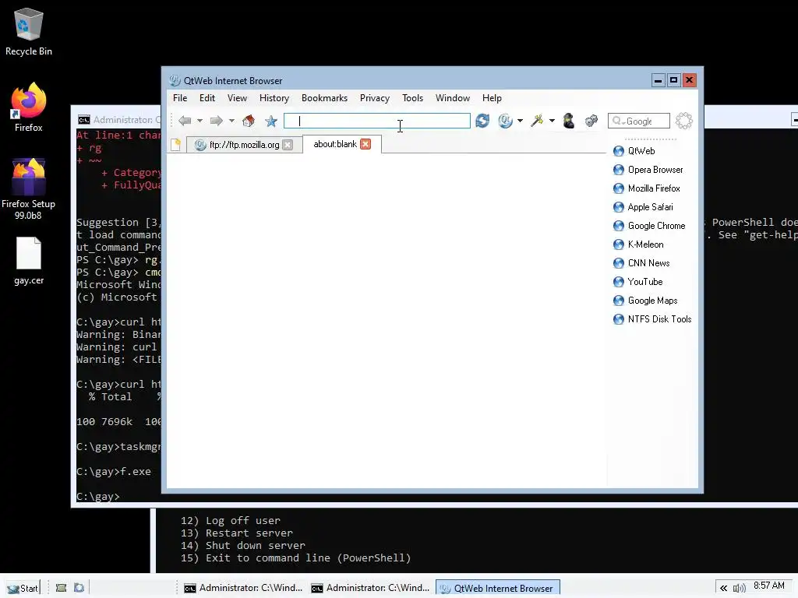Close the about:blank tab
Image resolution: width=798 pixels, height=598 pixels.
365,144
